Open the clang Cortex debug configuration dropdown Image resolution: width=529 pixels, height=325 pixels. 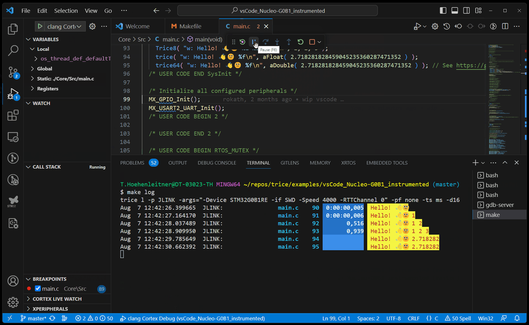click(x=64, y=26)
